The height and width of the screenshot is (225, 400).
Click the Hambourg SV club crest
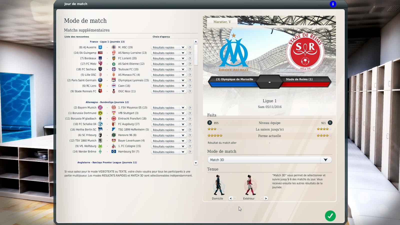[x=114, y=151]
